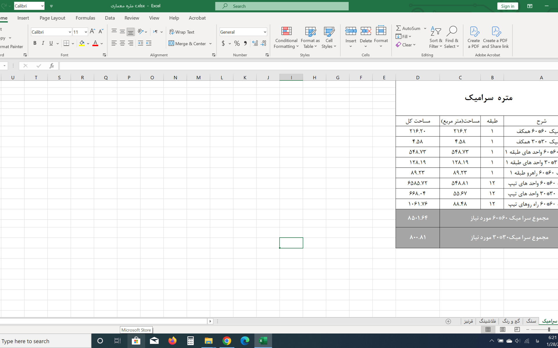
Task: Toggle Underline formatting
Action: 51,43
